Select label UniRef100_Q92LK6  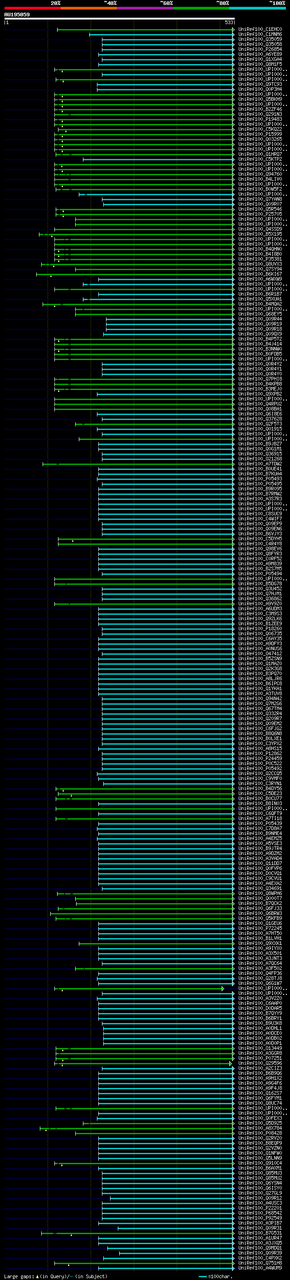(260, 618)
